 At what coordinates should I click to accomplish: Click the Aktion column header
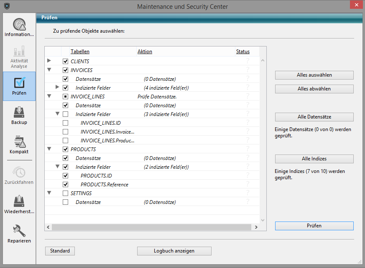point(145,52)
